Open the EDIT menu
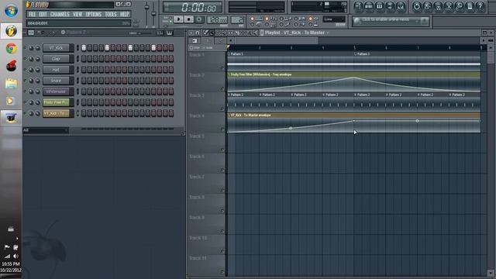Screen dimensions: 496x279 coord(43,14)
